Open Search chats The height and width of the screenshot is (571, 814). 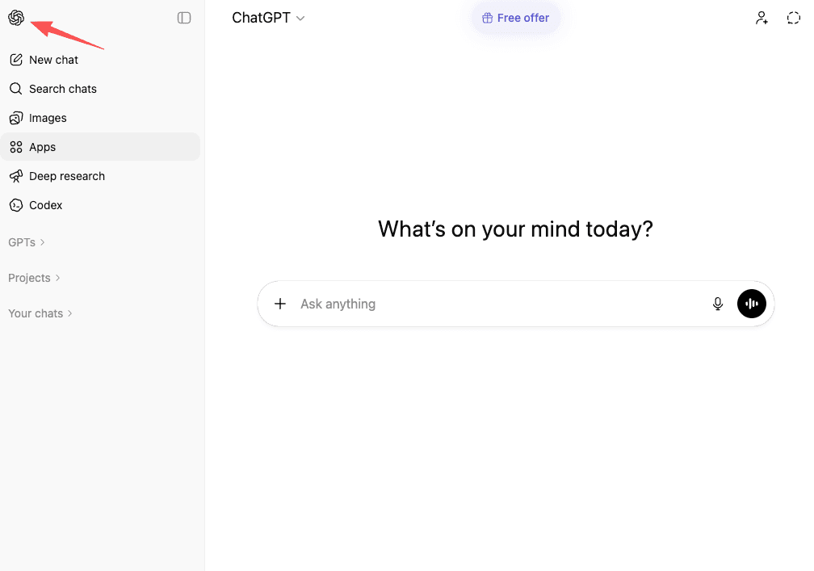62,88
